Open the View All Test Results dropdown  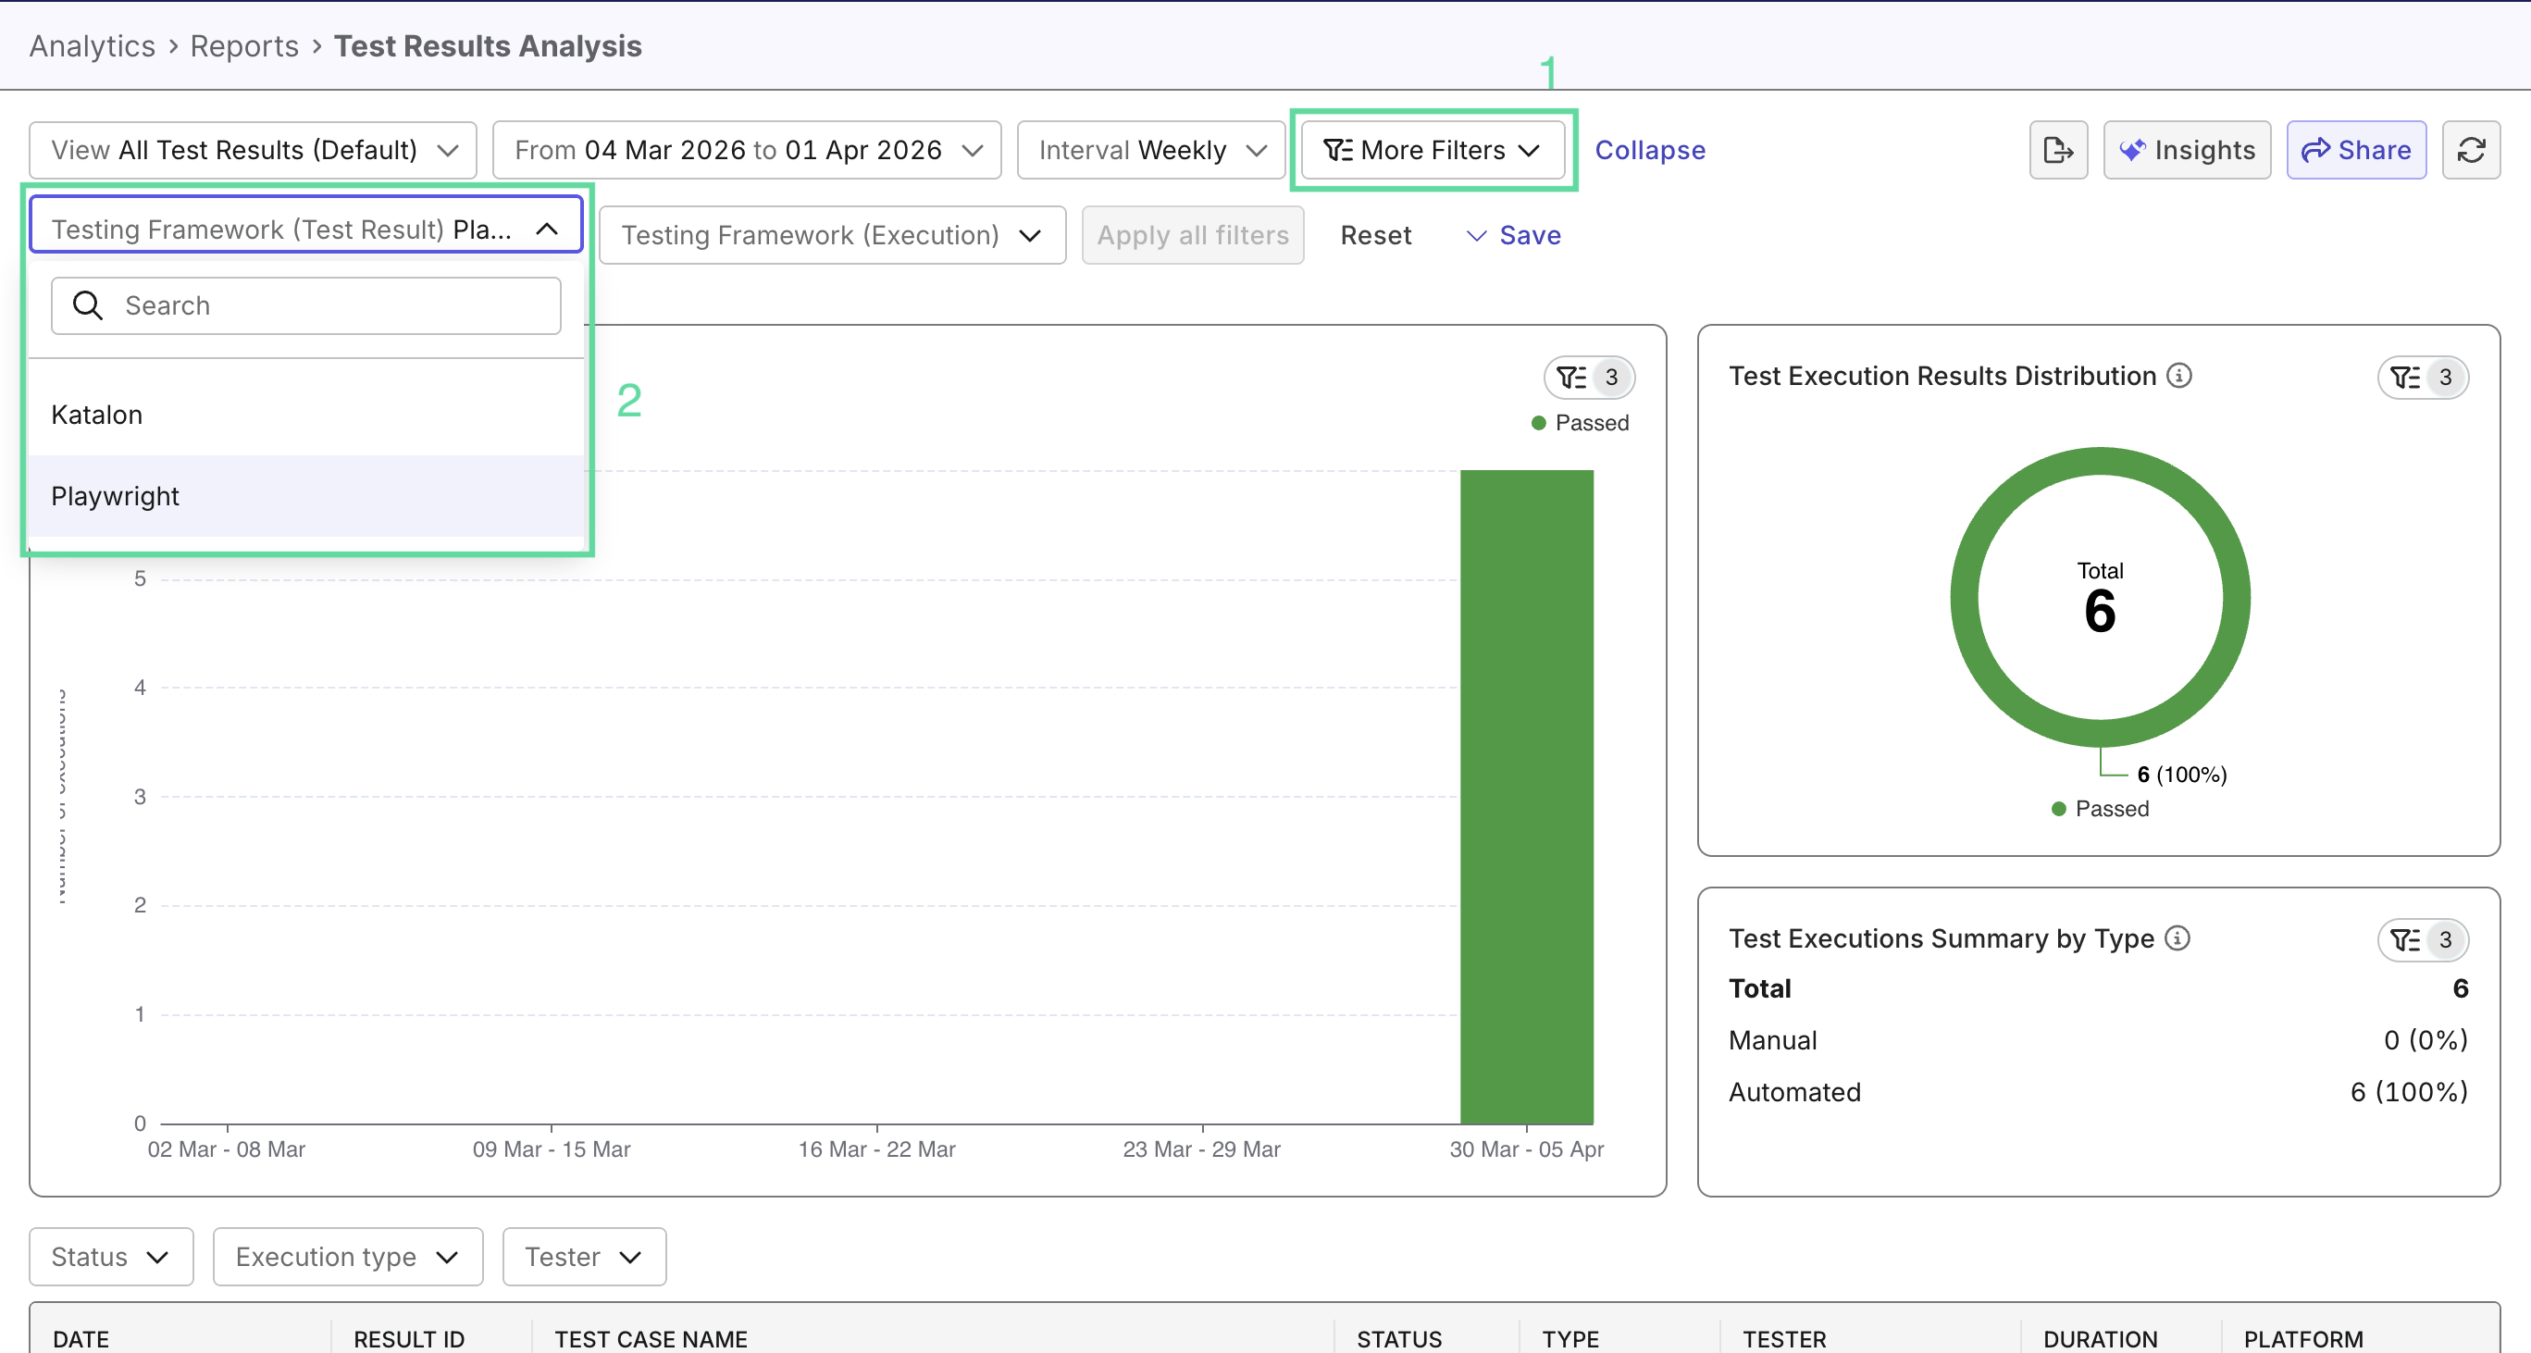tap(253, 150)
